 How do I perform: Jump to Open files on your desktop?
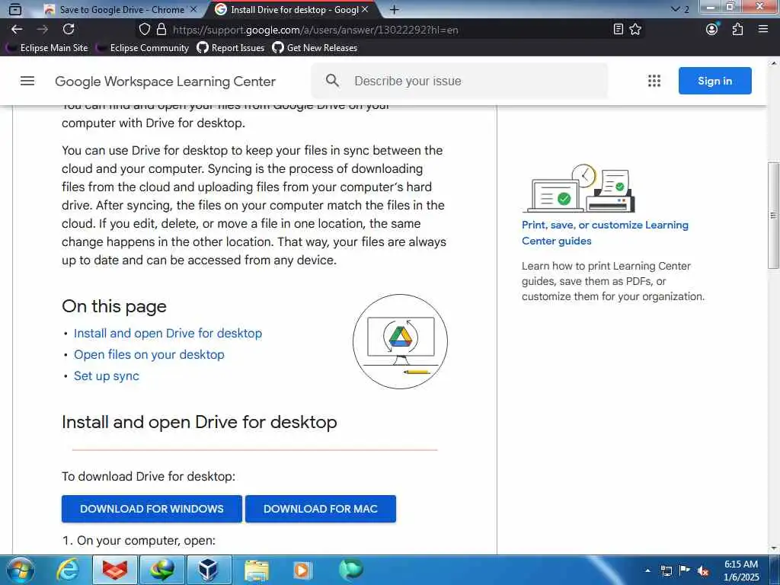point(149,355)
